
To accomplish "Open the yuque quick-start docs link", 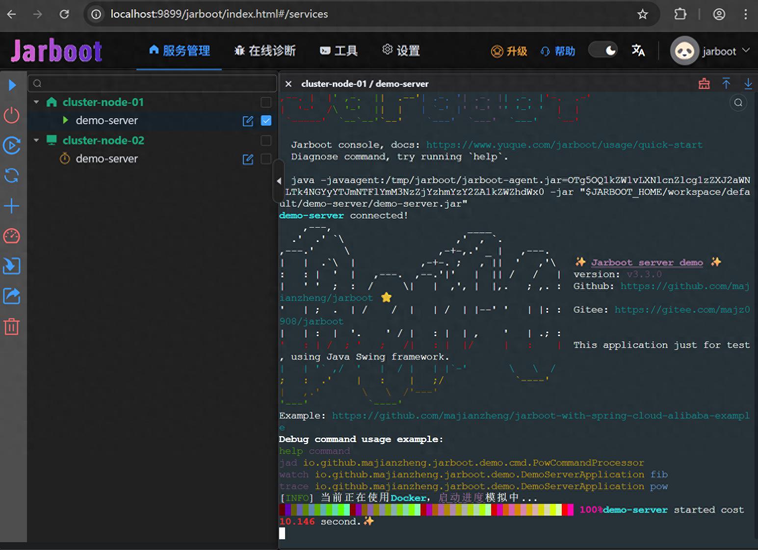I will tap(564, 145).
